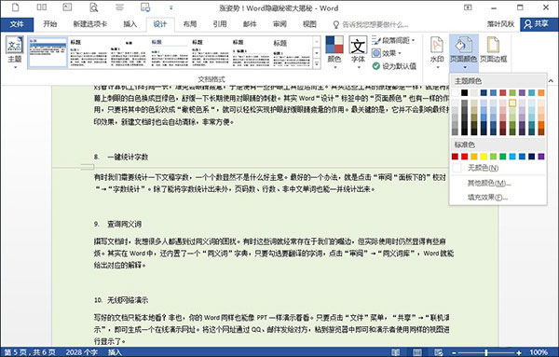559x357 pixels.
Task: Toggle the 页面颜色 page color dropdown button
Action: [464, 52]
